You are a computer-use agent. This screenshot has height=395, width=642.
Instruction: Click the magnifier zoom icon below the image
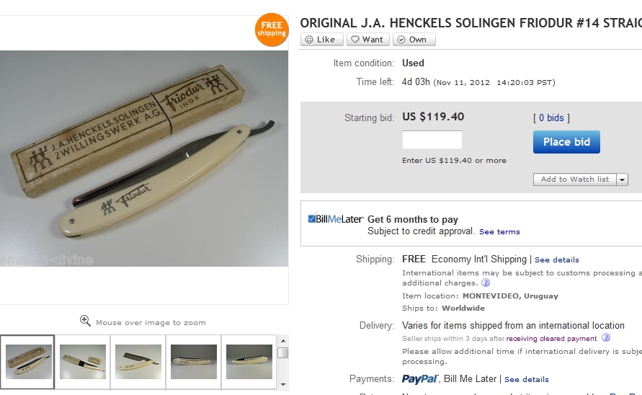pos(85,321)
